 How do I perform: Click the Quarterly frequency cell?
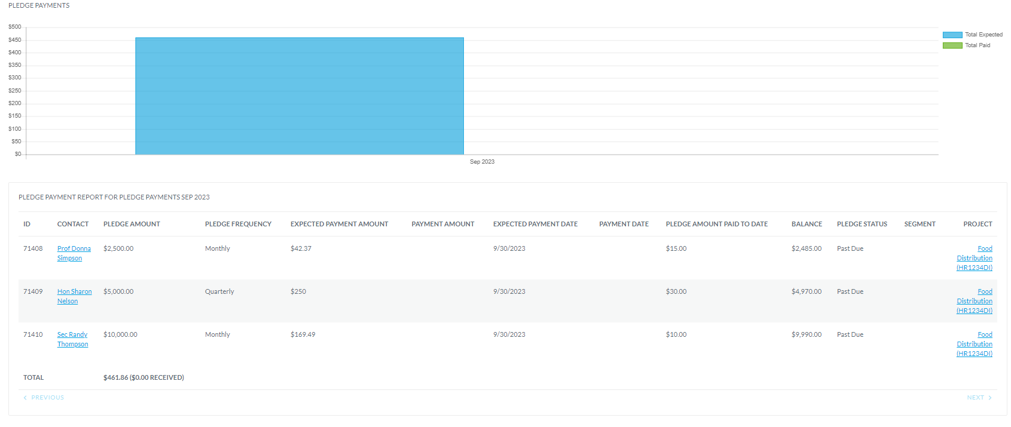pyautogui.click(x=219, y=291)
